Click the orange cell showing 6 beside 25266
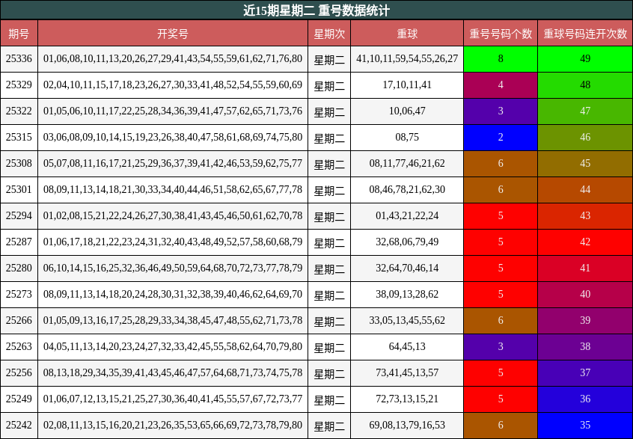The height and width of the screenshot is (439, 633). point(500,319)
